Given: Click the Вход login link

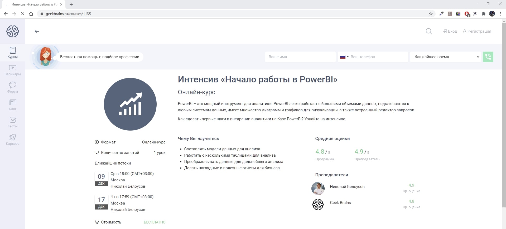Looking at the screenshot, I should [450, 31].
